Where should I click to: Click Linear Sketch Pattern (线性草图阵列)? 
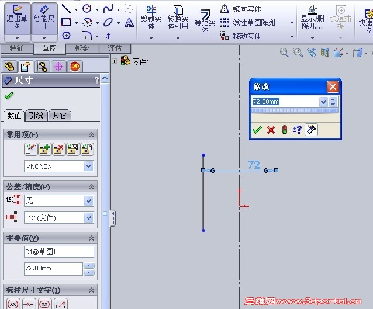tap(247, 23)
